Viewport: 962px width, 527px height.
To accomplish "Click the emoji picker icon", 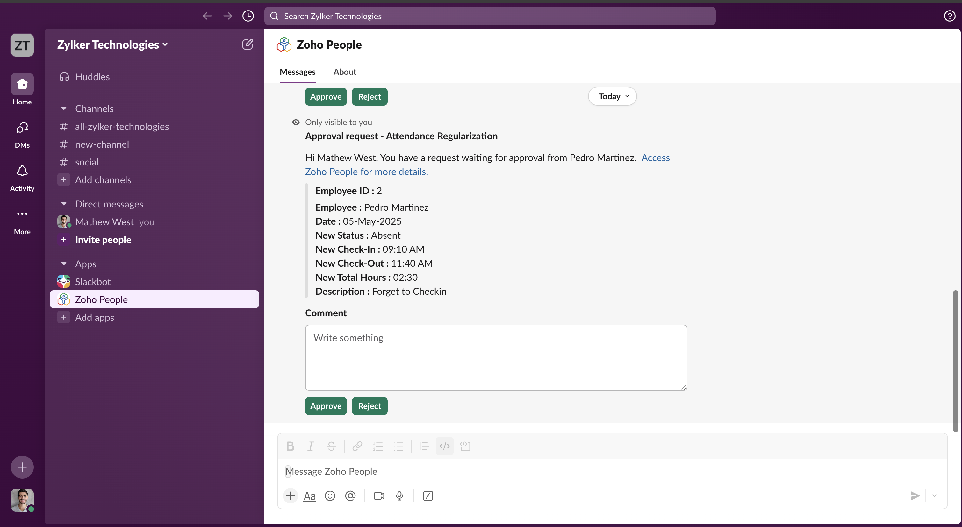I will [330, 496].
